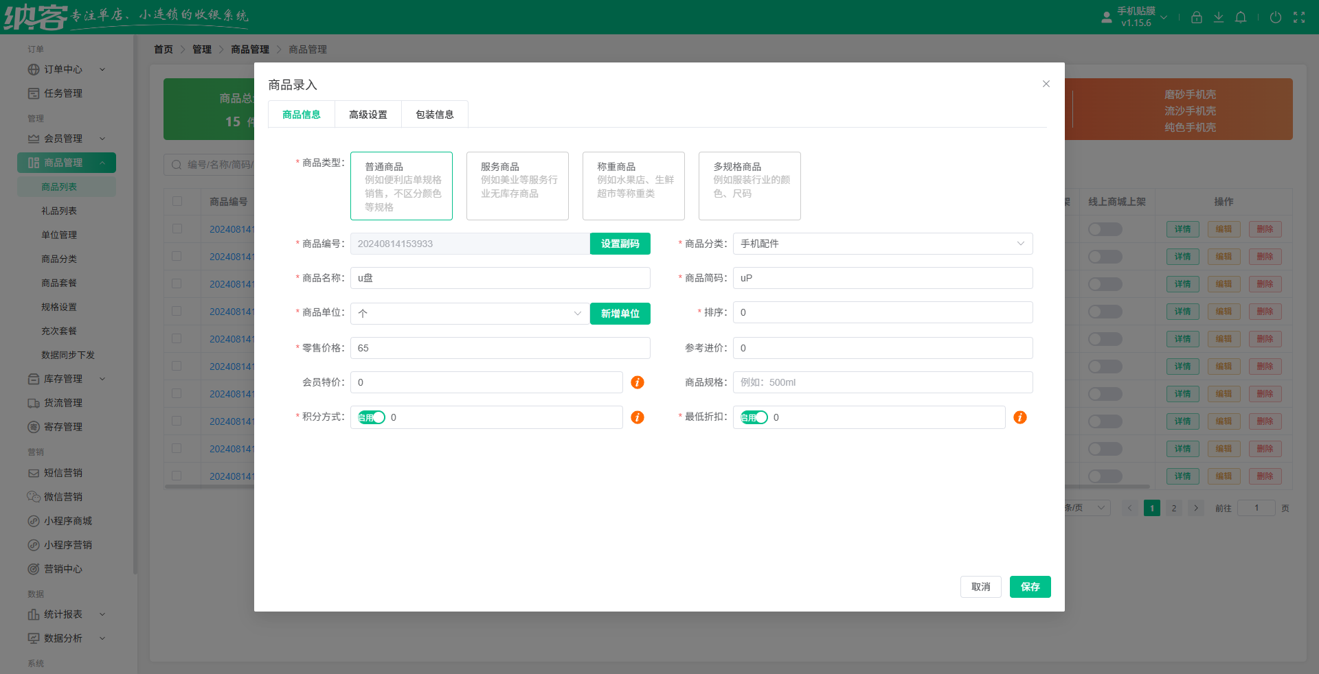This screenshot has height=674, width=1319.
Task: Open the 商品分类 dropdown showing 手机配件
Action: pos(882,244)
